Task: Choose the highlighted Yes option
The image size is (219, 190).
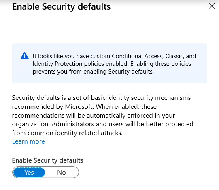Action: (29, 173)
